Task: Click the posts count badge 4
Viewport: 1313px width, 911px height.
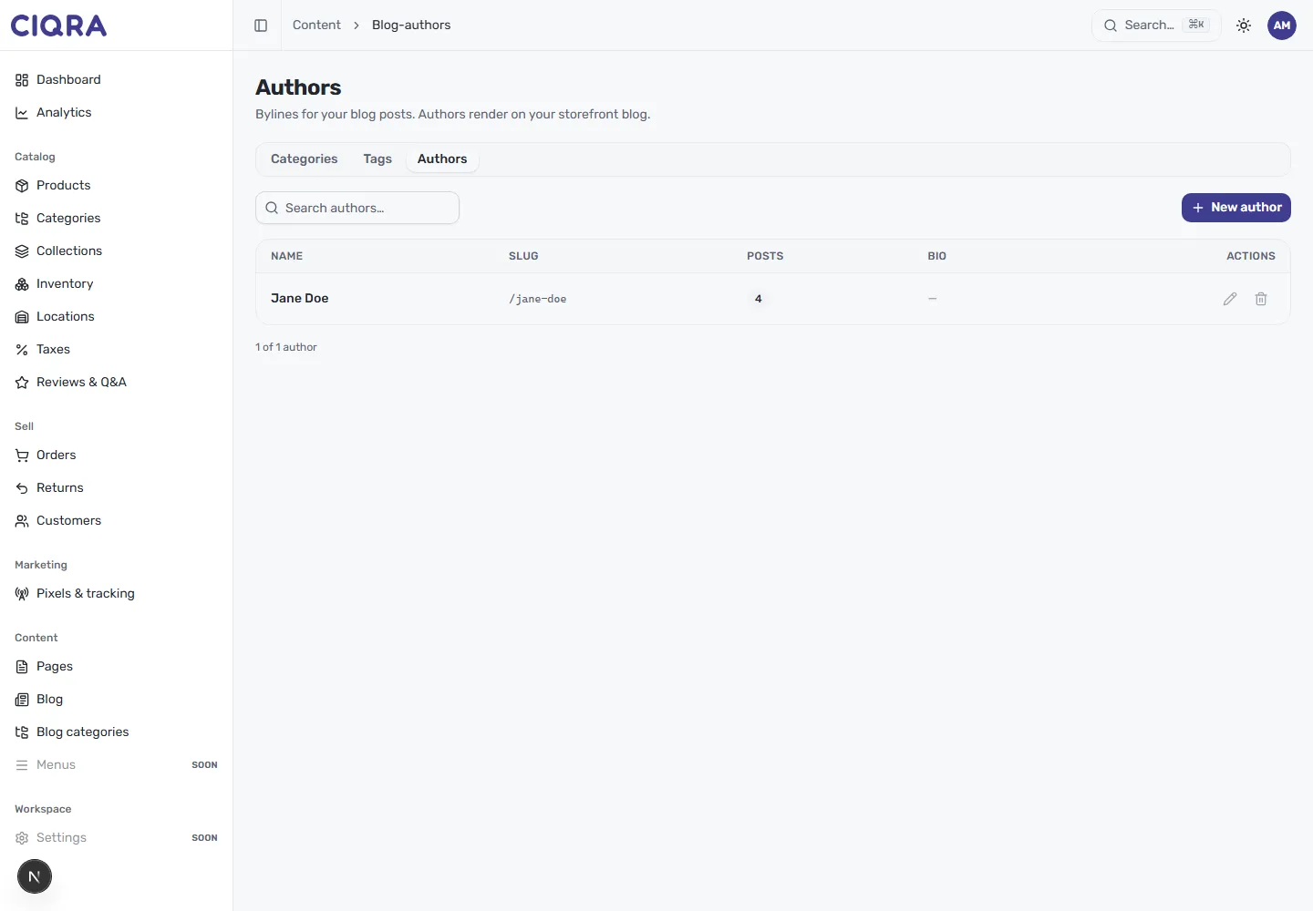Action: [758, 299]
